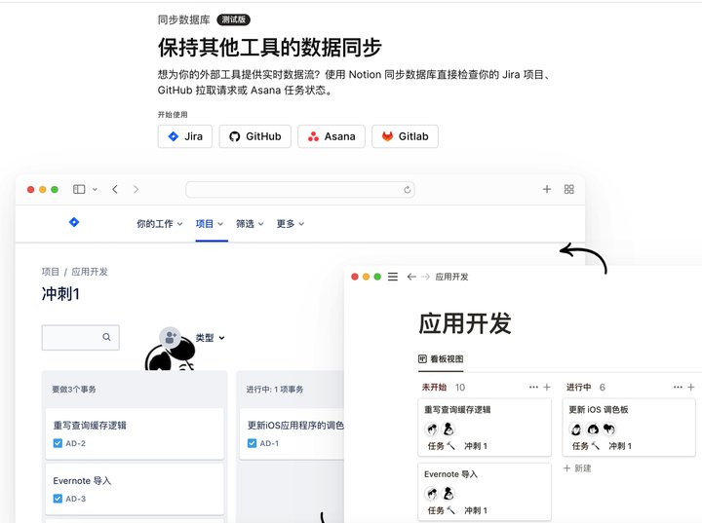Open the Gitlab sync button
Screen dimensions: 702x523
coord(405,136)
